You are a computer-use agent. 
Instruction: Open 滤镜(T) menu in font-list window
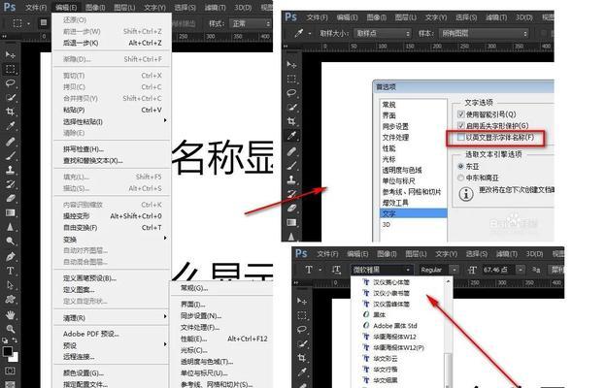click(506, 253)
